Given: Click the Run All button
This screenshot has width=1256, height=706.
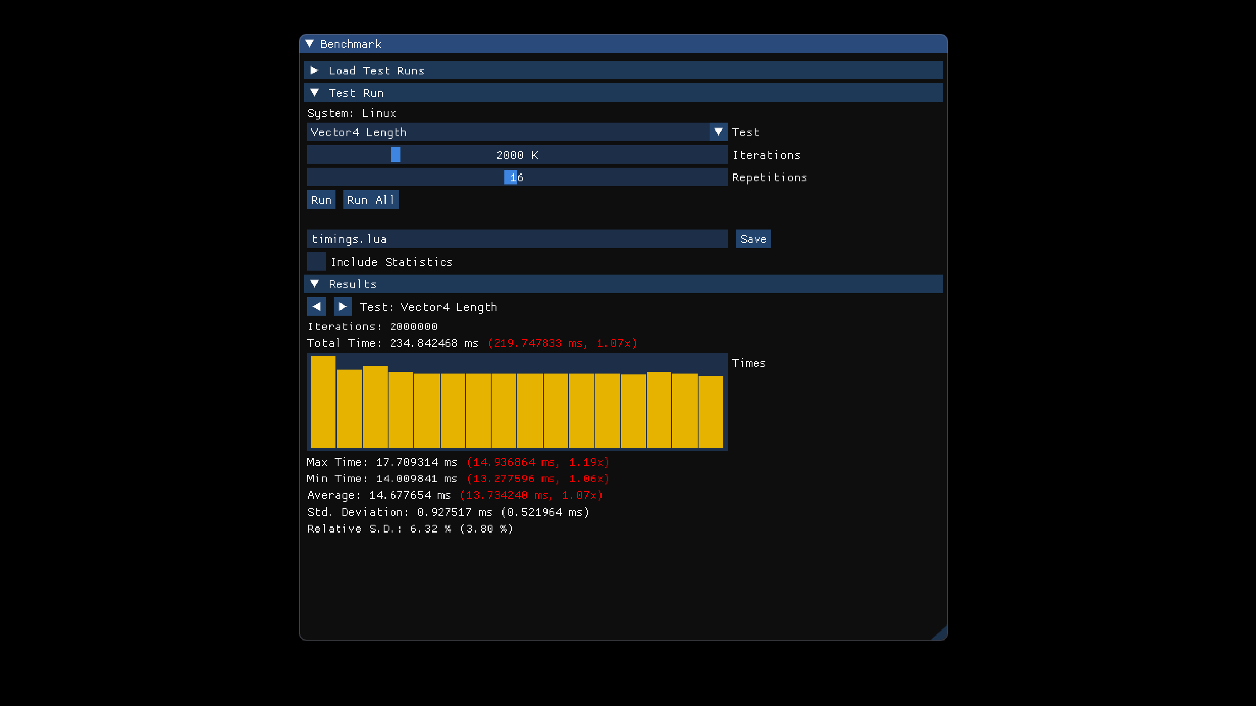Looking at the screenshot, I should point(371,200).
